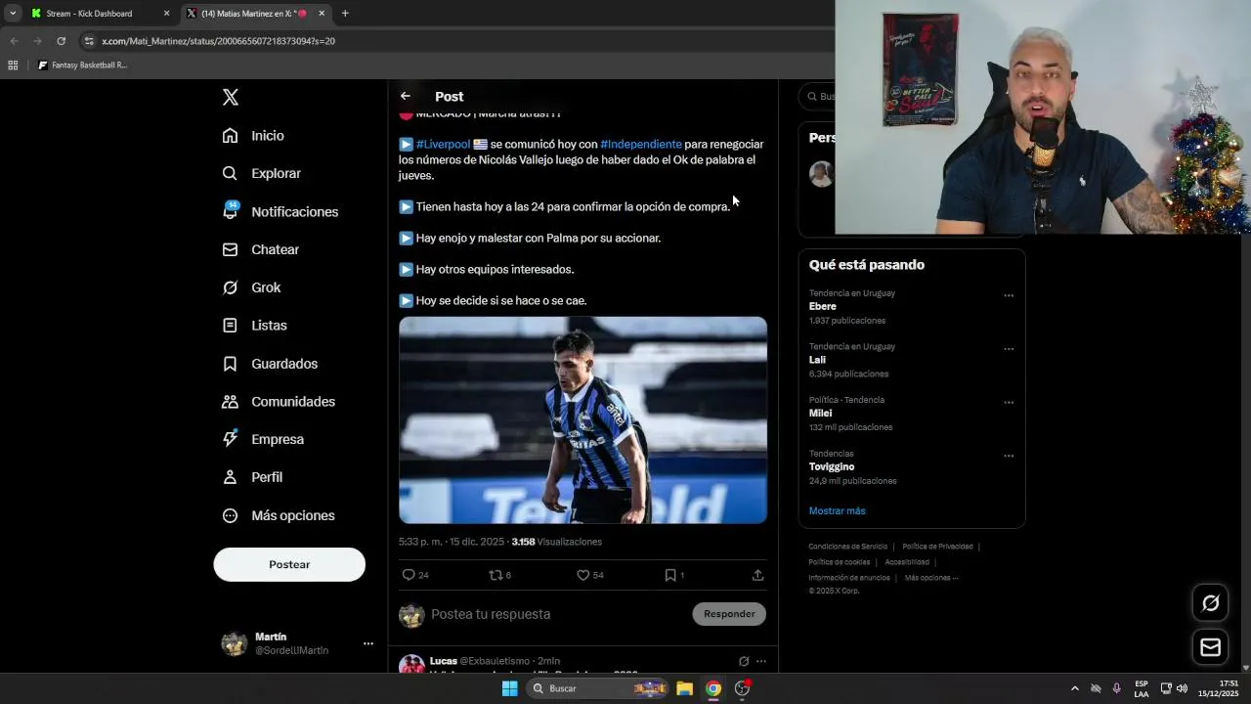Open Accesibilidad footer link

pyautogui.click(x=907, y=562)
